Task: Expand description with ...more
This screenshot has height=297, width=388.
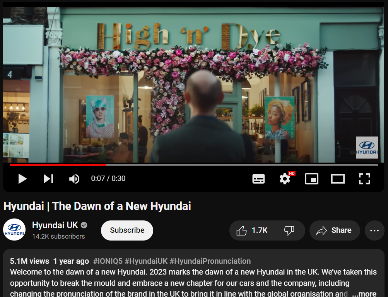Action: [x=364, y=294]
